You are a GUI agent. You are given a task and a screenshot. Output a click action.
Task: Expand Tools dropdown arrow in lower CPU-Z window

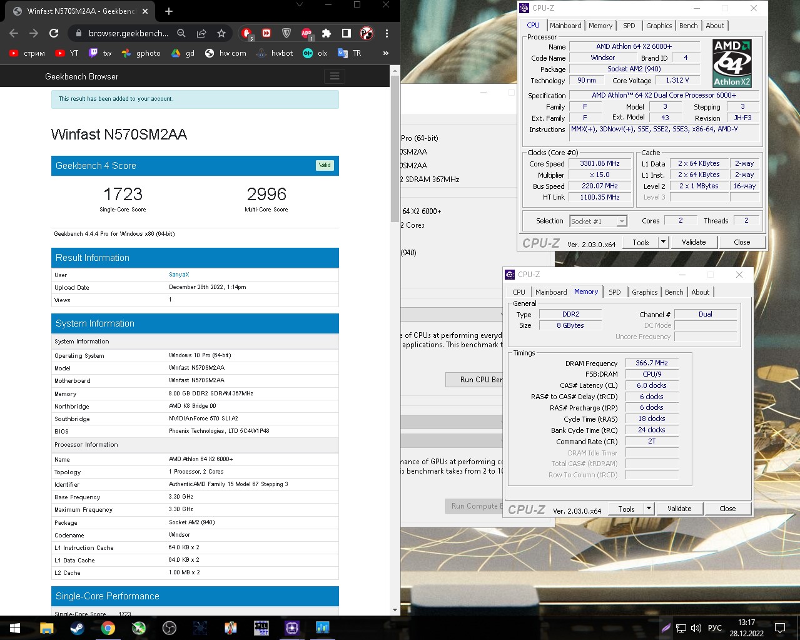(x=649, y=509)
